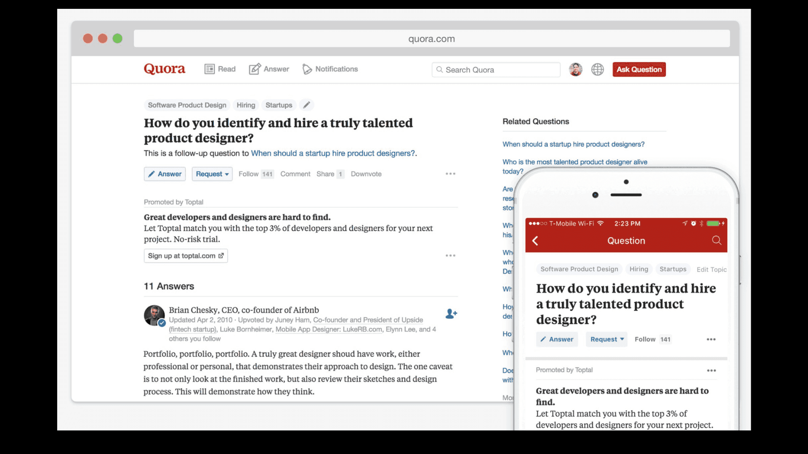Click the pencil icon to edit question topics

(x=306, y=105)
